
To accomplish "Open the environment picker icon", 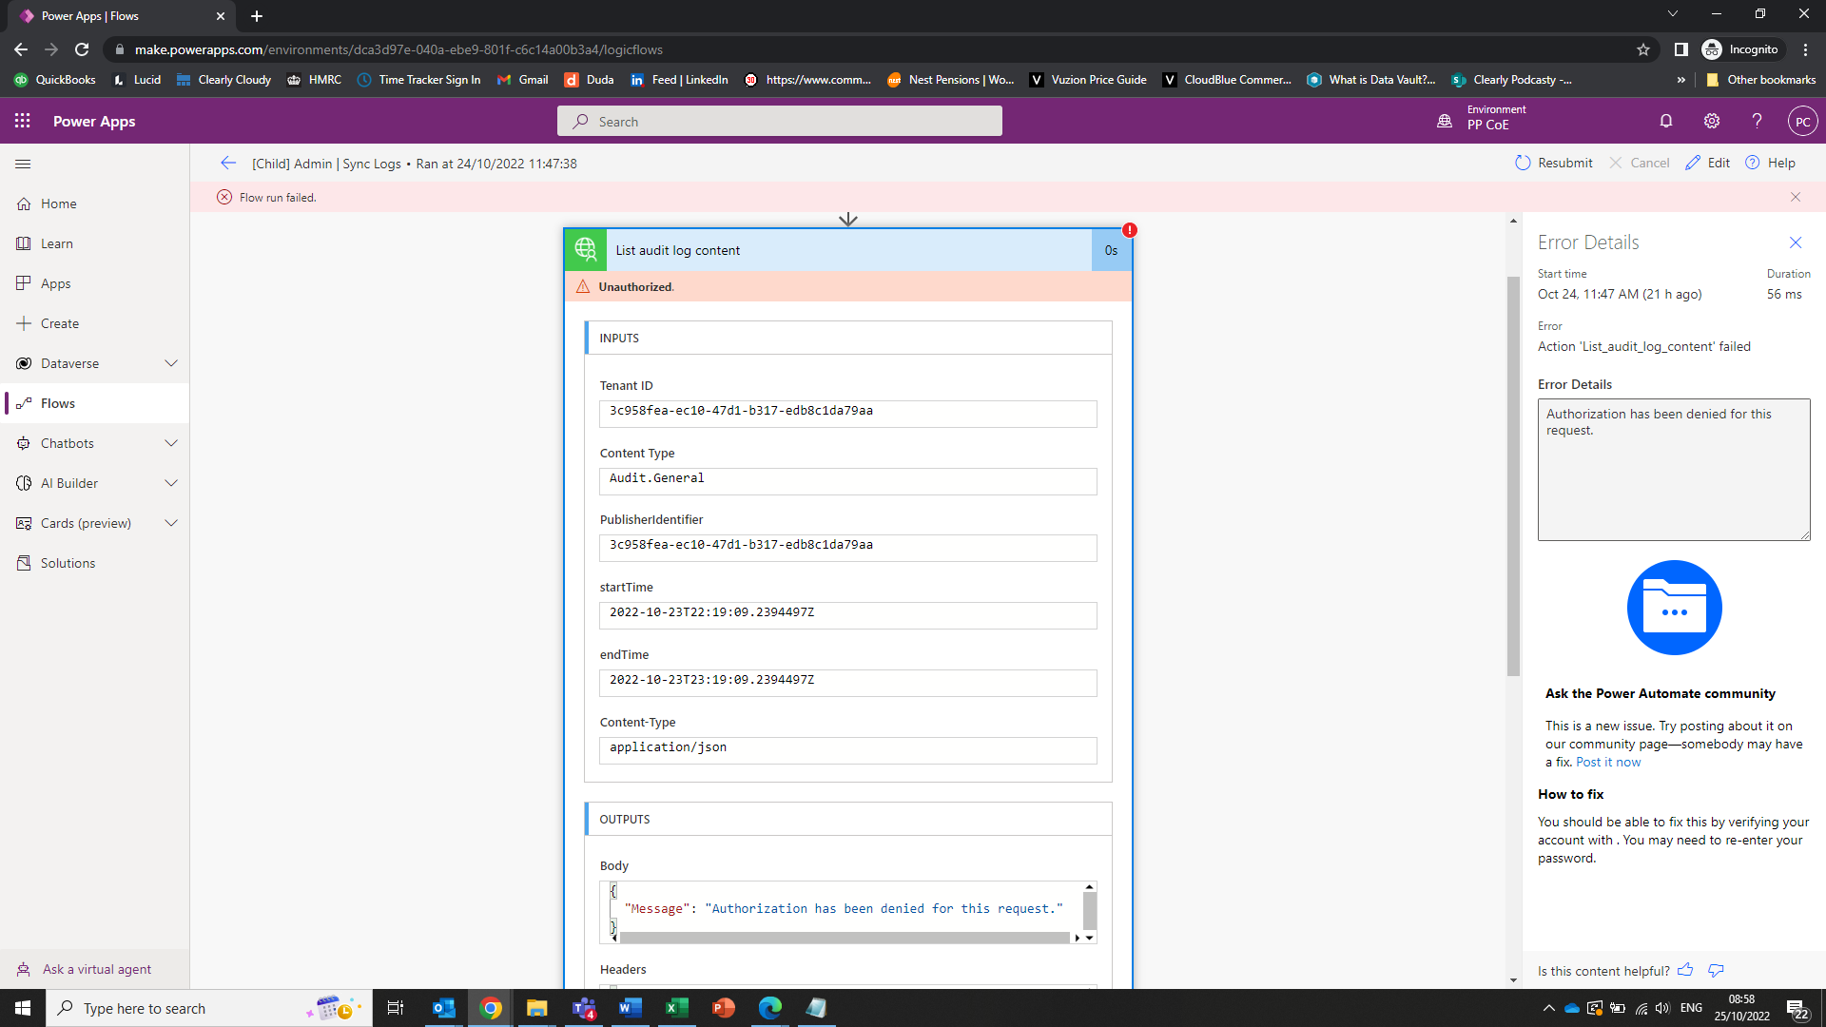I will pos(1445,121).
